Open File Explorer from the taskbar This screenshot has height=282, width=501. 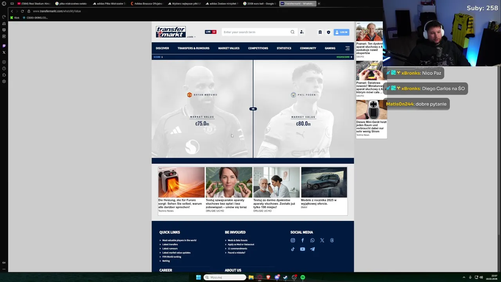click(251, 277)
